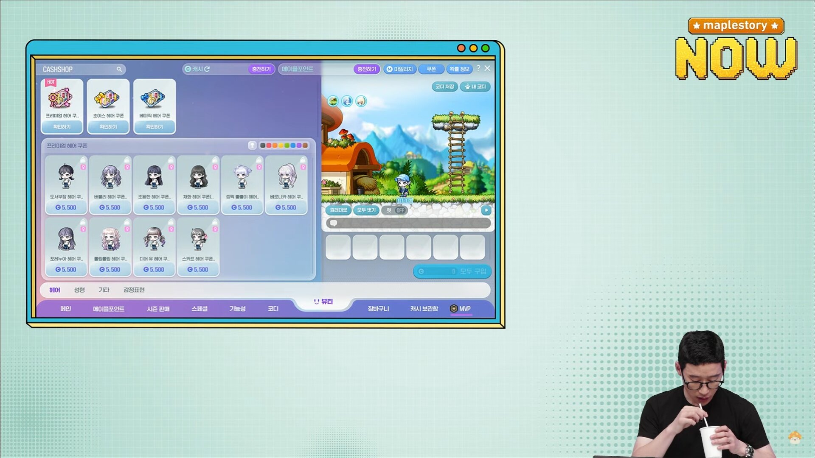This screenshot has width=815, height=458.
Task: Select the 베로니카 헤어 쿠폰 hairstyle thumbnail
Action: click(x=287, y=176)
